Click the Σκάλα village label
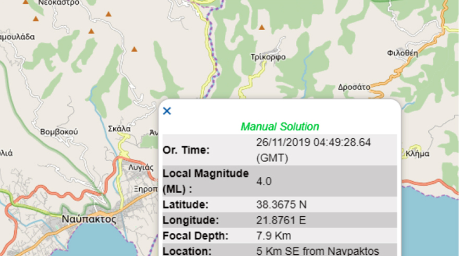The image size is (459, 256). tap(119, 129)
